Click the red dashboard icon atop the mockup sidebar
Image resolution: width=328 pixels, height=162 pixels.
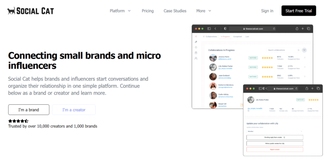click(x=196, y=36)
